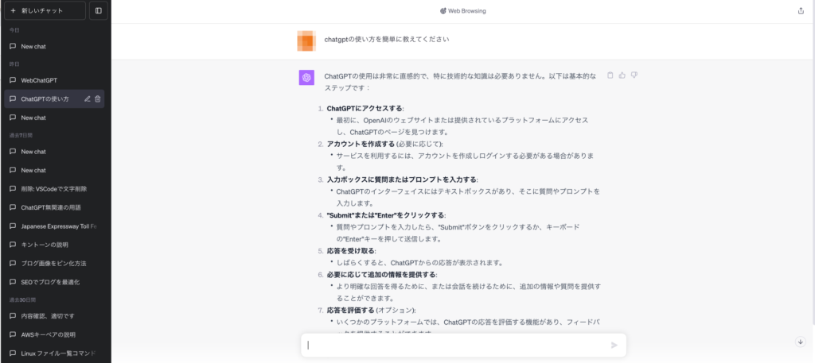The image size is (815, 363).
Task: Open Linux ファイル一覧コマンド conversation
Action: [54, 353]
